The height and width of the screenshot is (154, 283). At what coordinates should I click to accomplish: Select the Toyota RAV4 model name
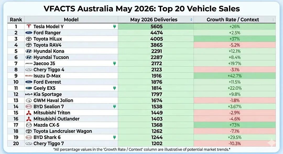(x=47, y=45)
